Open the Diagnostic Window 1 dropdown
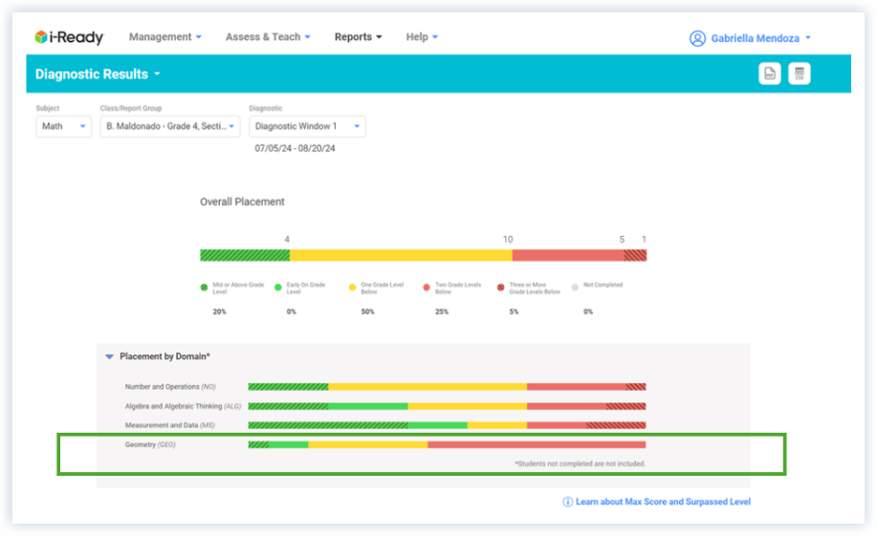 point(307,126)
